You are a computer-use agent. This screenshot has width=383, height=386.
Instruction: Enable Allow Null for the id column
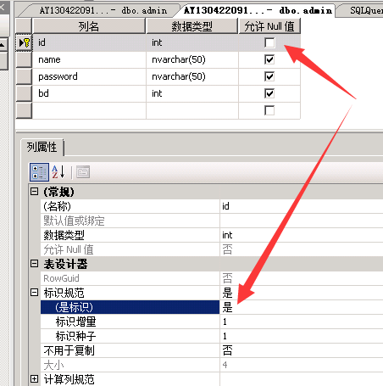click(269, 42)
